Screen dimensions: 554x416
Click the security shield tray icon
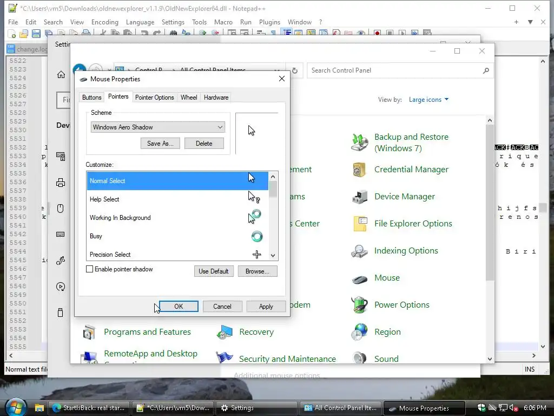pyautogui.click(x=481, y=407)
